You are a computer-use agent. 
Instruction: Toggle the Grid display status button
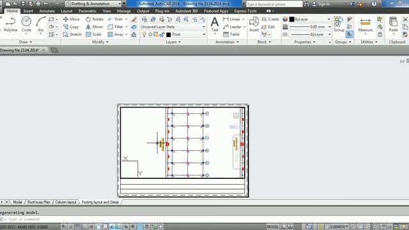coord(77,227)
